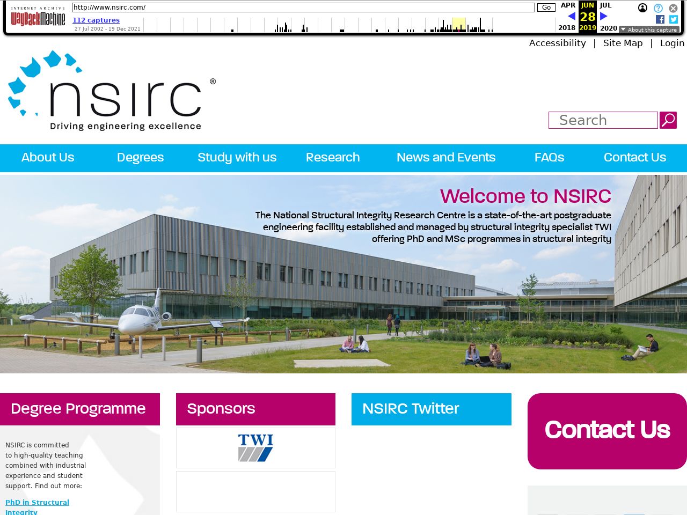Select highlighted 2019 section in capture timeline
This screenshot has height=515, width=687.
(458, 25)
